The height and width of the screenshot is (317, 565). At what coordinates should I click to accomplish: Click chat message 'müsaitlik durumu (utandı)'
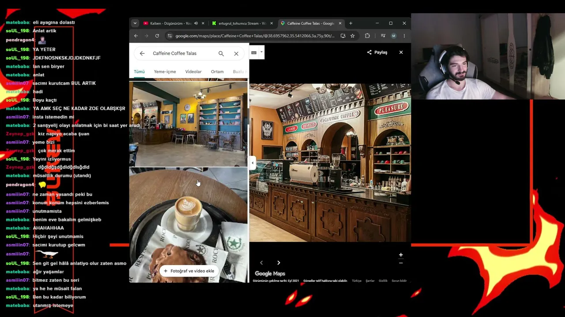click(x=62, y=176)
